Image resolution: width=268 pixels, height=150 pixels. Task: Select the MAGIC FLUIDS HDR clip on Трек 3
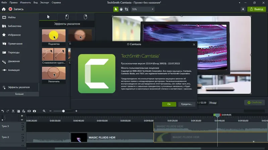point(210,127)
